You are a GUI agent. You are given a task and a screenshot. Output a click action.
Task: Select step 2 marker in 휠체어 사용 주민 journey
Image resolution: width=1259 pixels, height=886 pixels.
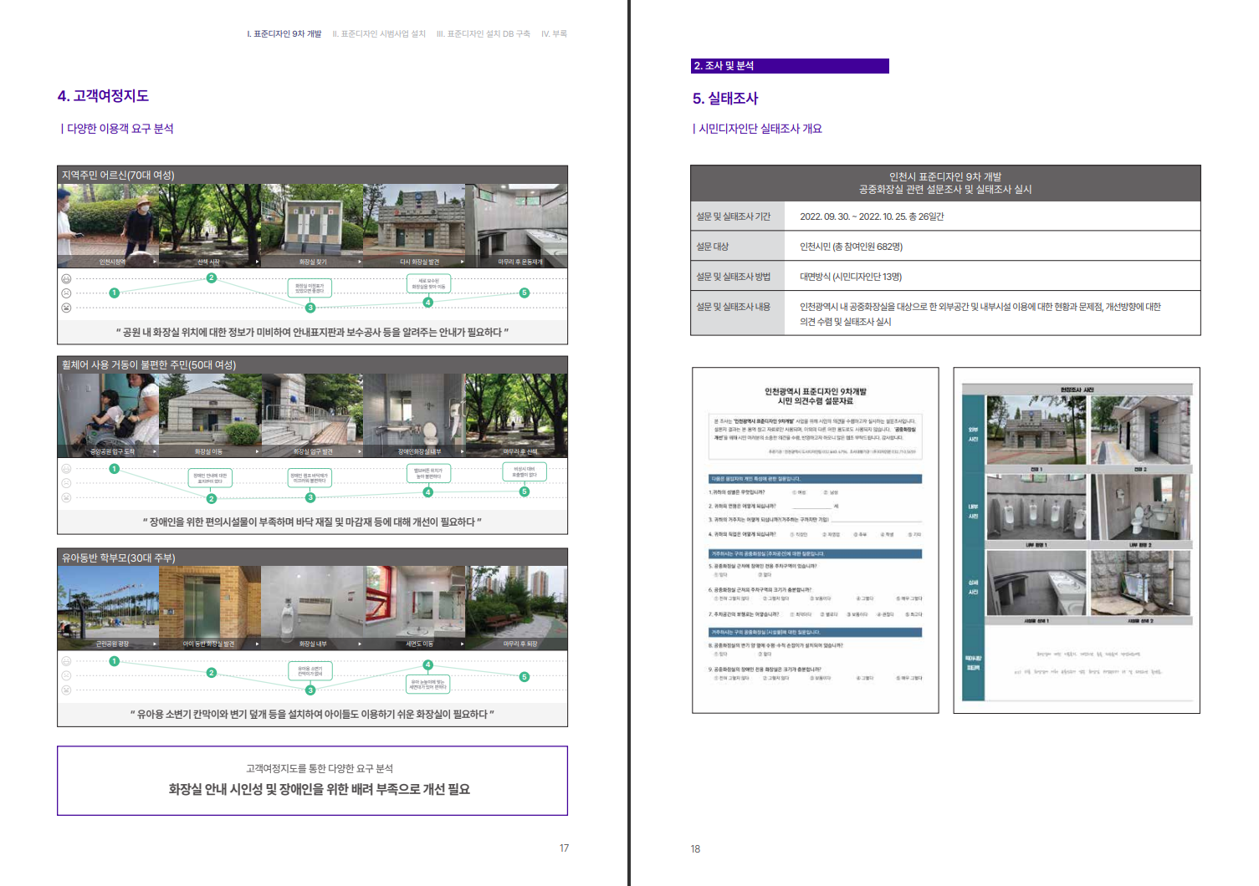coord(212,498)
